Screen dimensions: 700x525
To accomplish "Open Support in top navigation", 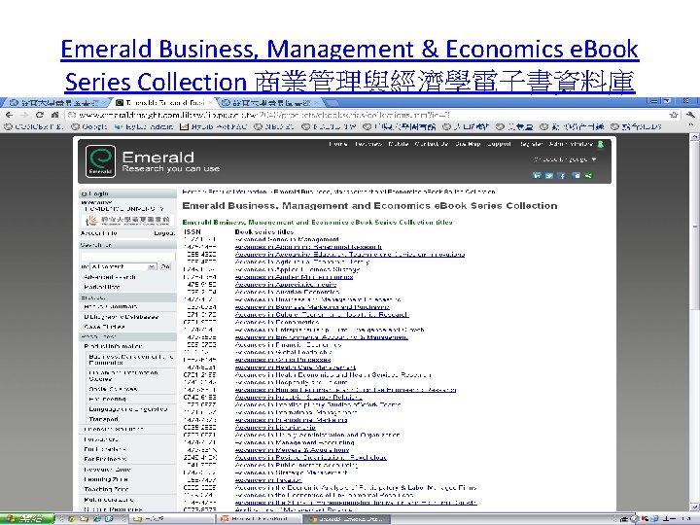I will [499, 144].
